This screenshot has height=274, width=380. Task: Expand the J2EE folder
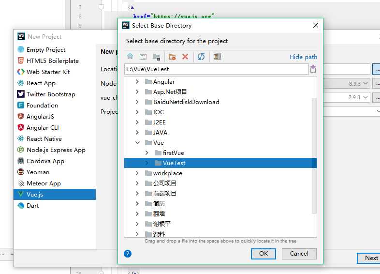click(x=137, y=122)
